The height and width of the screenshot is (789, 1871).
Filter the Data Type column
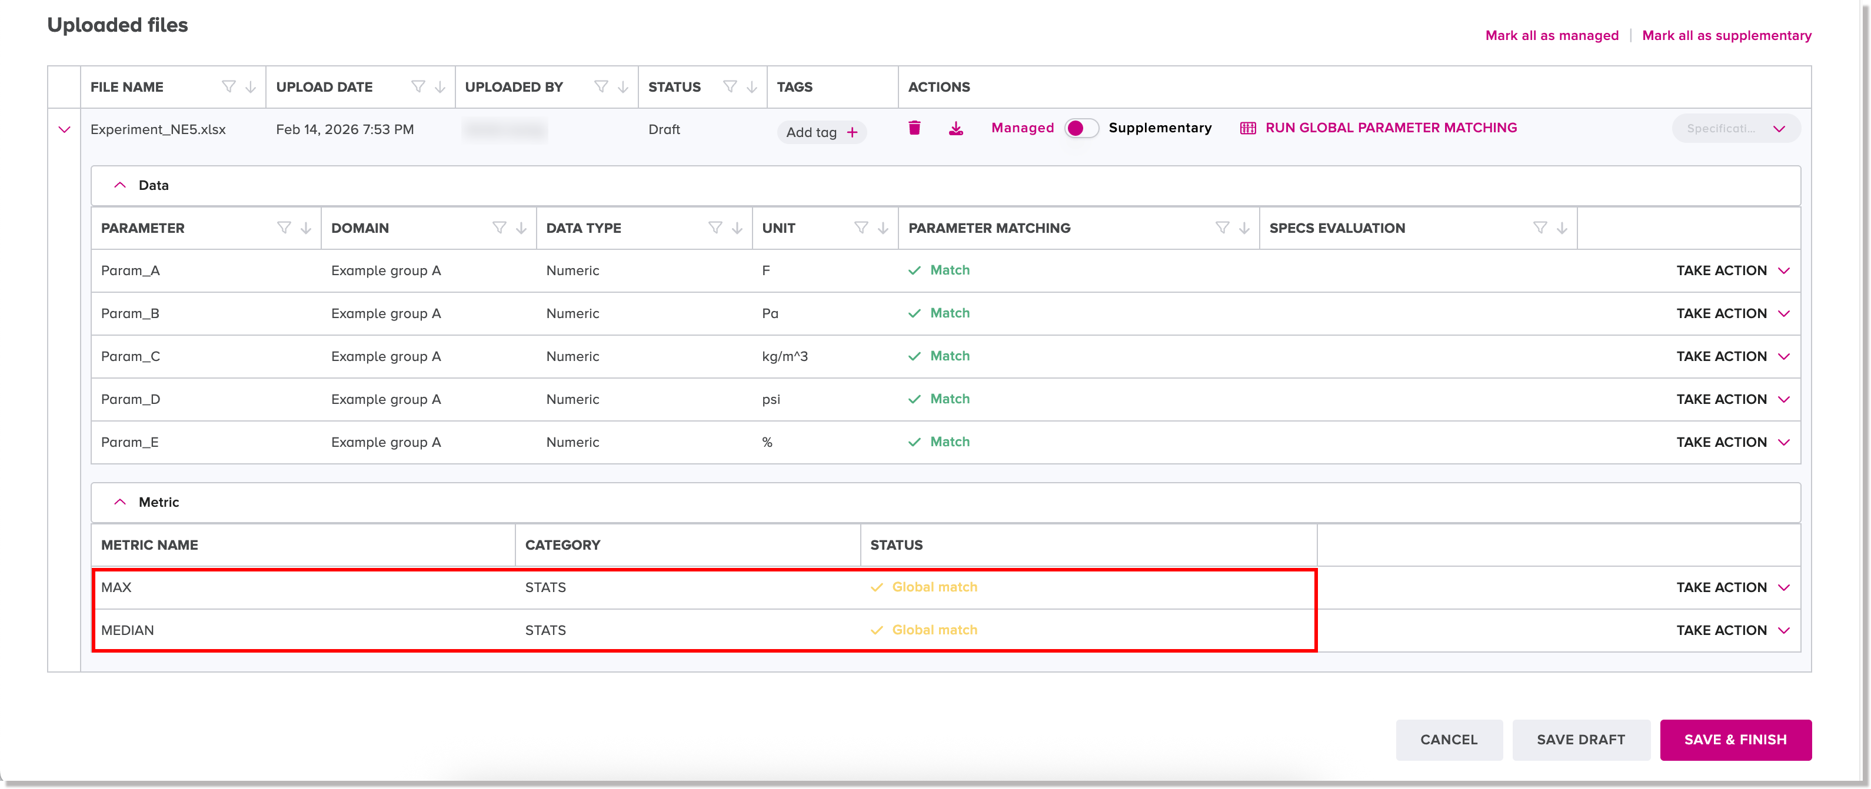coord(715,228)
